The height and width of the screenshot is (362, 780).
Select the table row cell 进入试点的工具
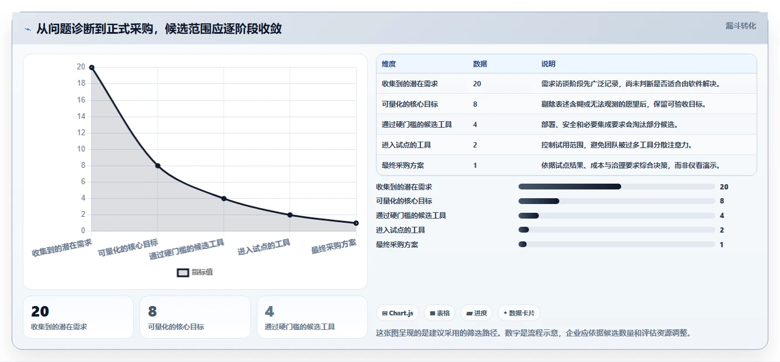tap(406, 145)
